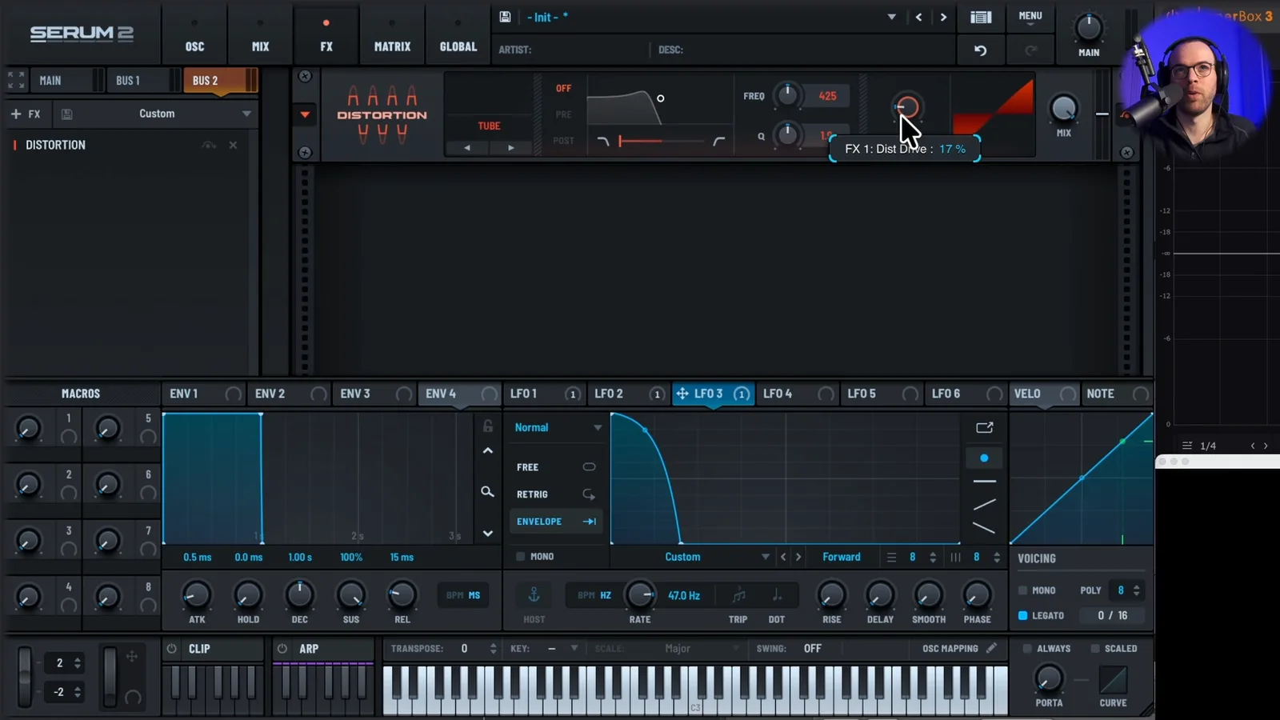Click the Forward LFO direction button

[842, 557]
